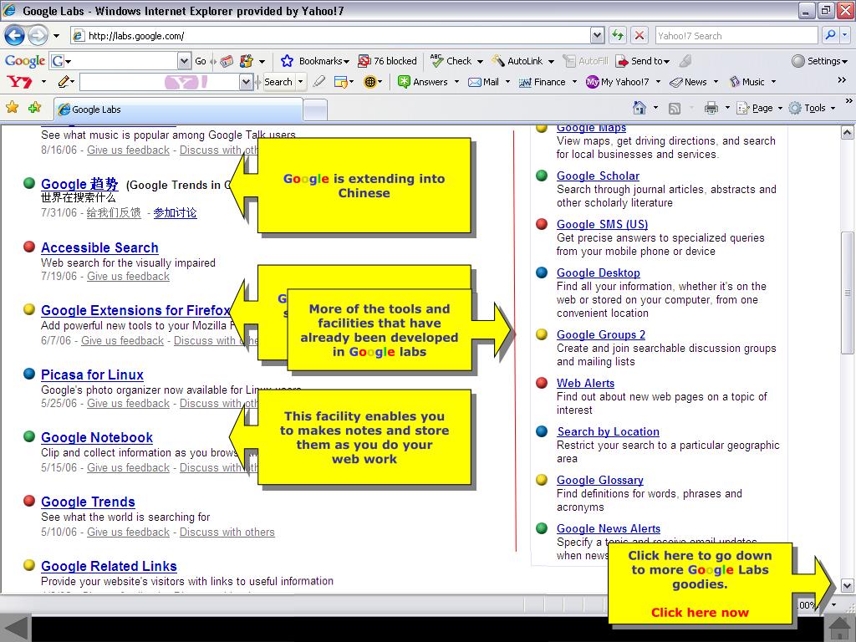Run the ABC spell Check tool
This screenshot has width=856, height=642.
[451, 60]
